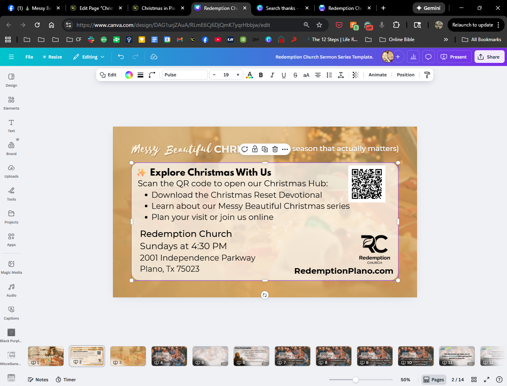
Task: Toggle underline formatting
Action: (284, 75)
